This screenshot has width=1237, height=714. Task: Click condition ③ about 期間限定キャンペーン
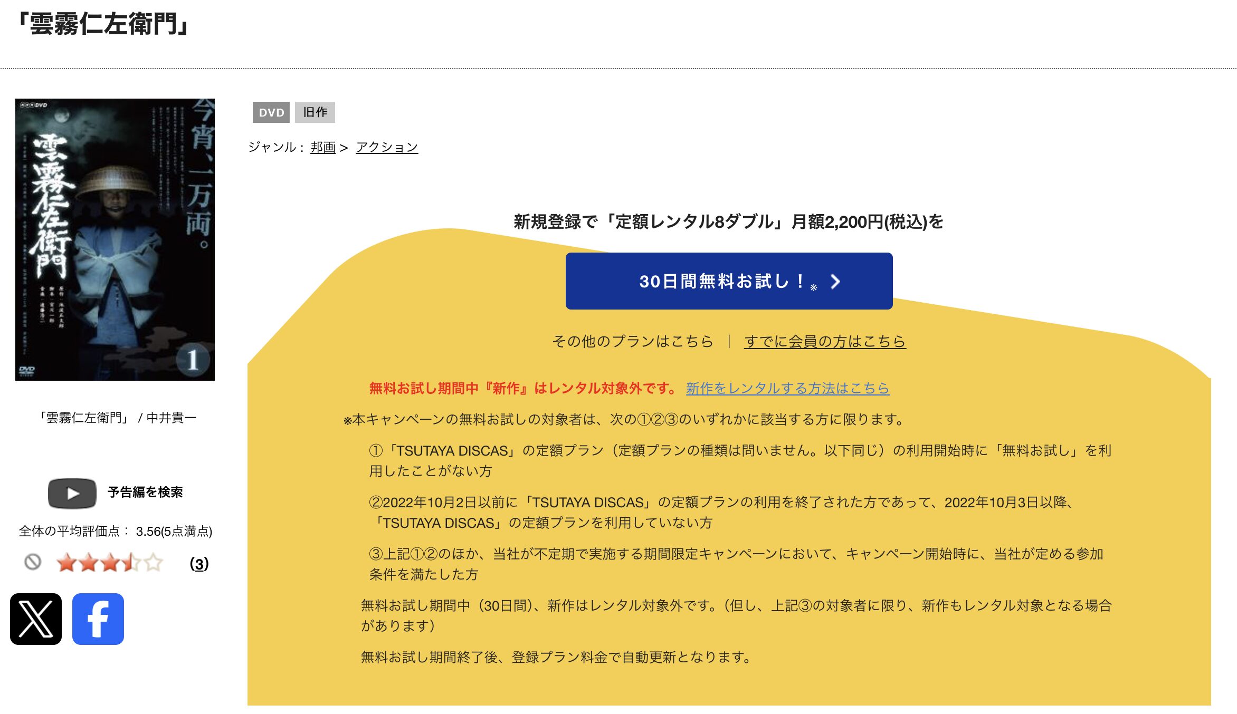(x=737, y=564)
